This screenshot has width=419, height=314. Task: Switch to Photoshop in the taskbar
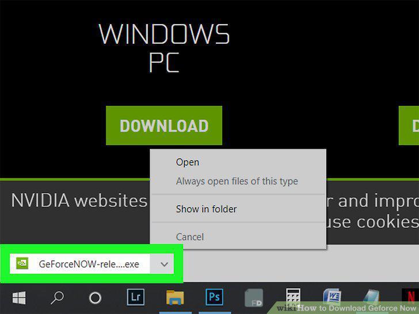click(214, 297)
